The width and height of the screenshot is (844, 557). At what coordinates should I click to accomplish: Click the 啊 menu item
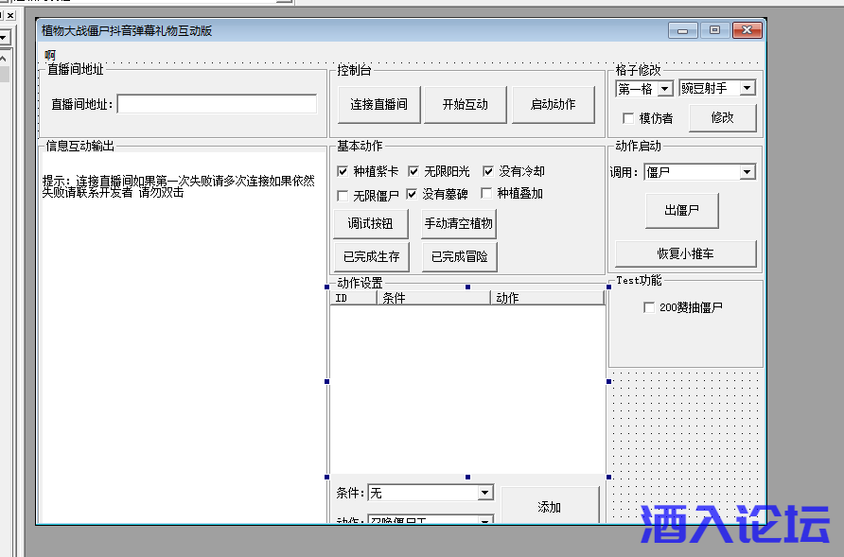pos(49,55)
